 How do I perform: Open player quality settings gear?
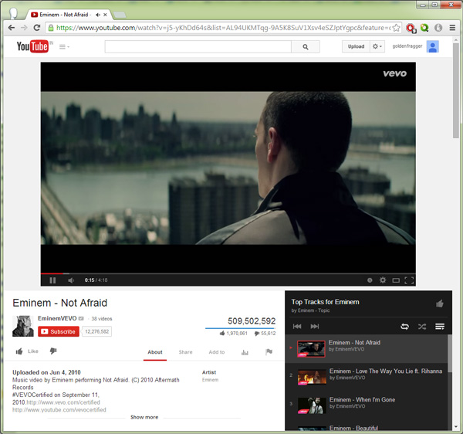coord(383,280)
